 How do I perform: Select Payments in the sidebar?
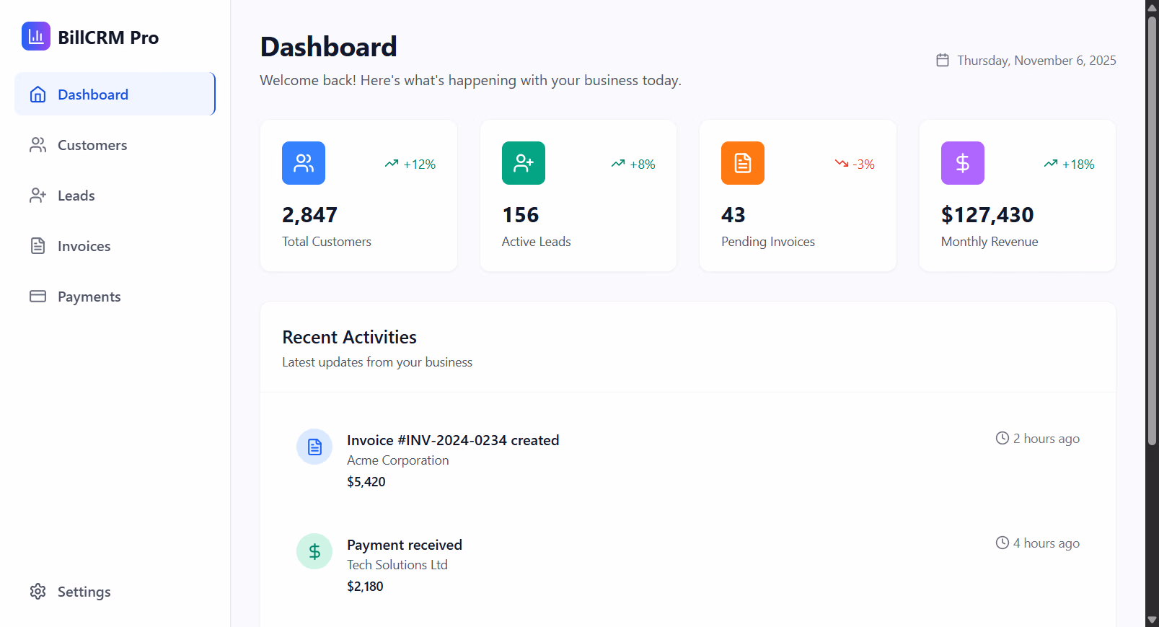(x=89, y=297)
